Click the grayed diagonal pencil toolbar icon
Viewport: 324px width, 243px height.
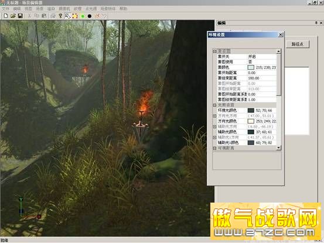(x=104, y=16)
